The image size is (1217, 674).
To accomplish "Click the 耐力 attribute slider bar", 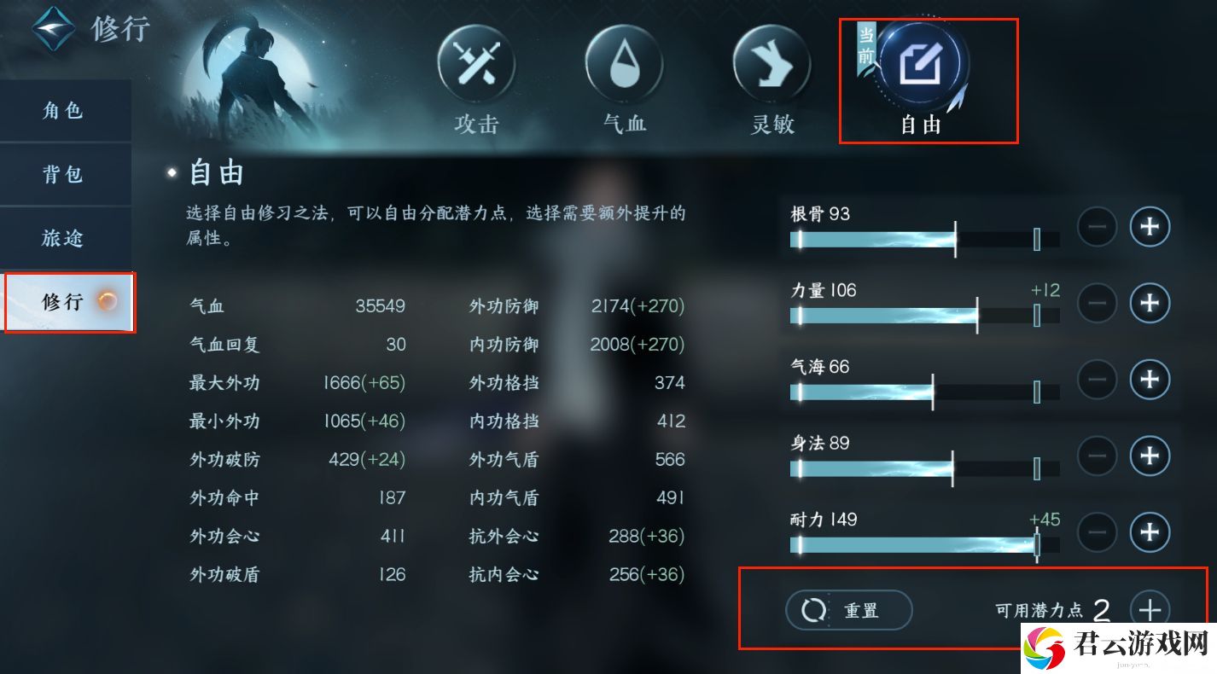I will (x=925, y=545).
